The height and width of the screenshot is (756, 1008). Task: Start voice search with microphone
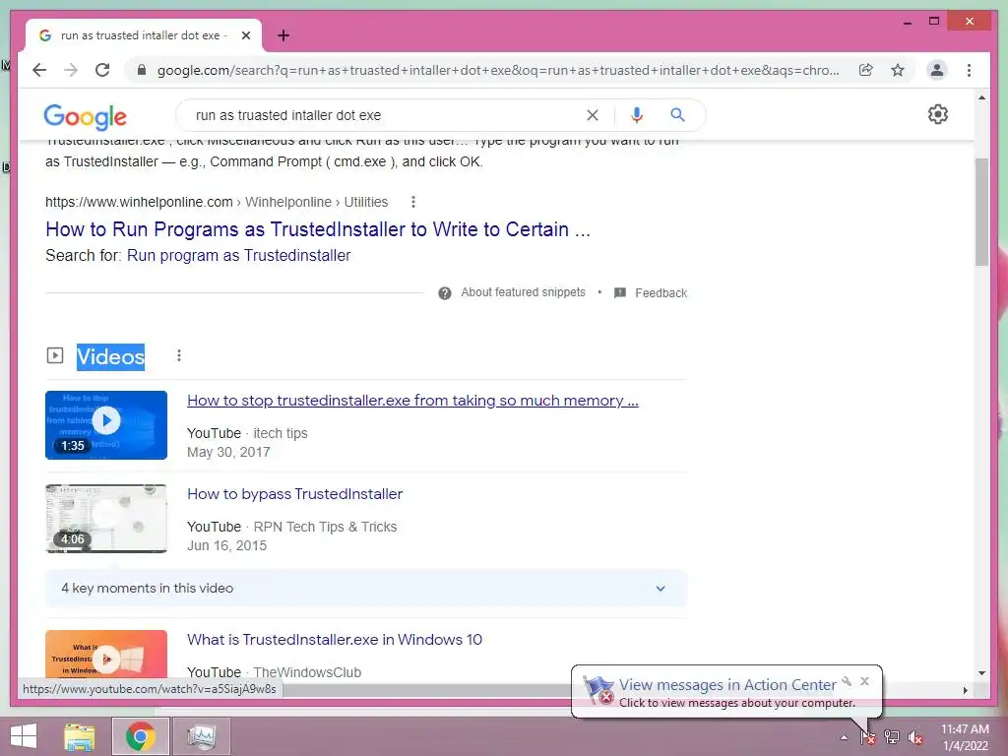click(x=637, y=115)
